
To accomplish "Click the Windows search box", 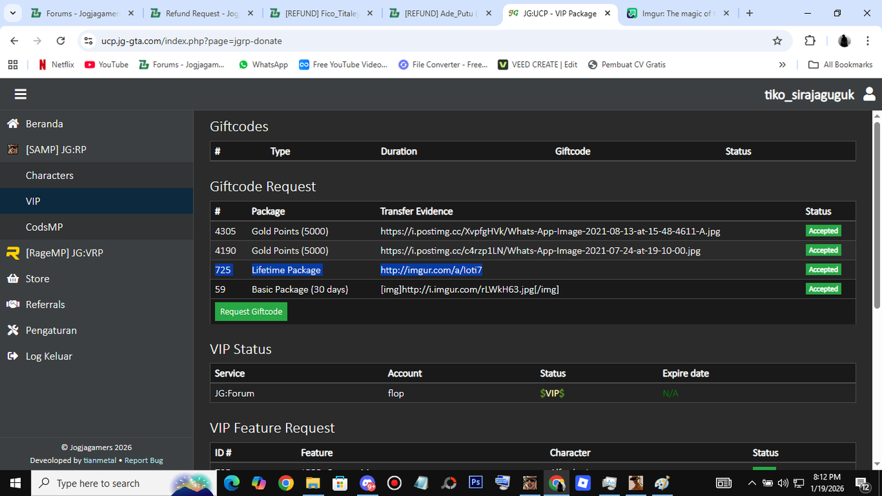I will pos(124,483).
